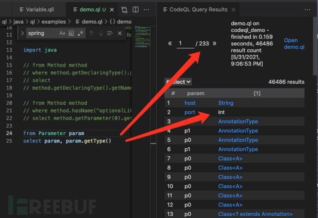This screenshot has height=218, width=318.
Task: Open the 'String' type link in row 1
Action: (226, 103)
